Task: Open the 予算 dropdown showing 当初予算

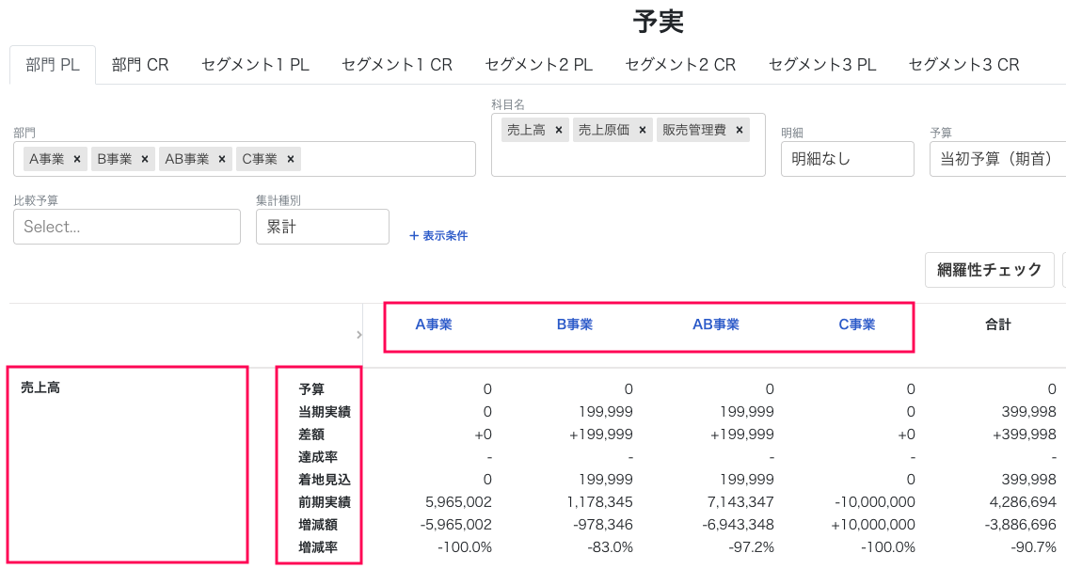Action: [997, 159]
